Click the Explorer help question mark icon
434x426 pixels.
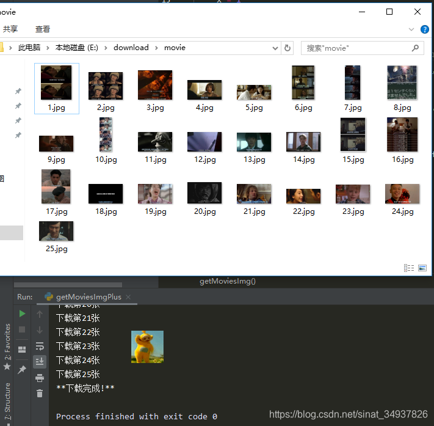point(424,29)
